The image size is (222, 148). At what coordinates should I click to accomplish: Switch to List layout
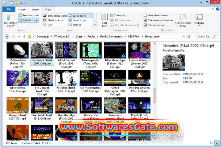pos(47,25)
